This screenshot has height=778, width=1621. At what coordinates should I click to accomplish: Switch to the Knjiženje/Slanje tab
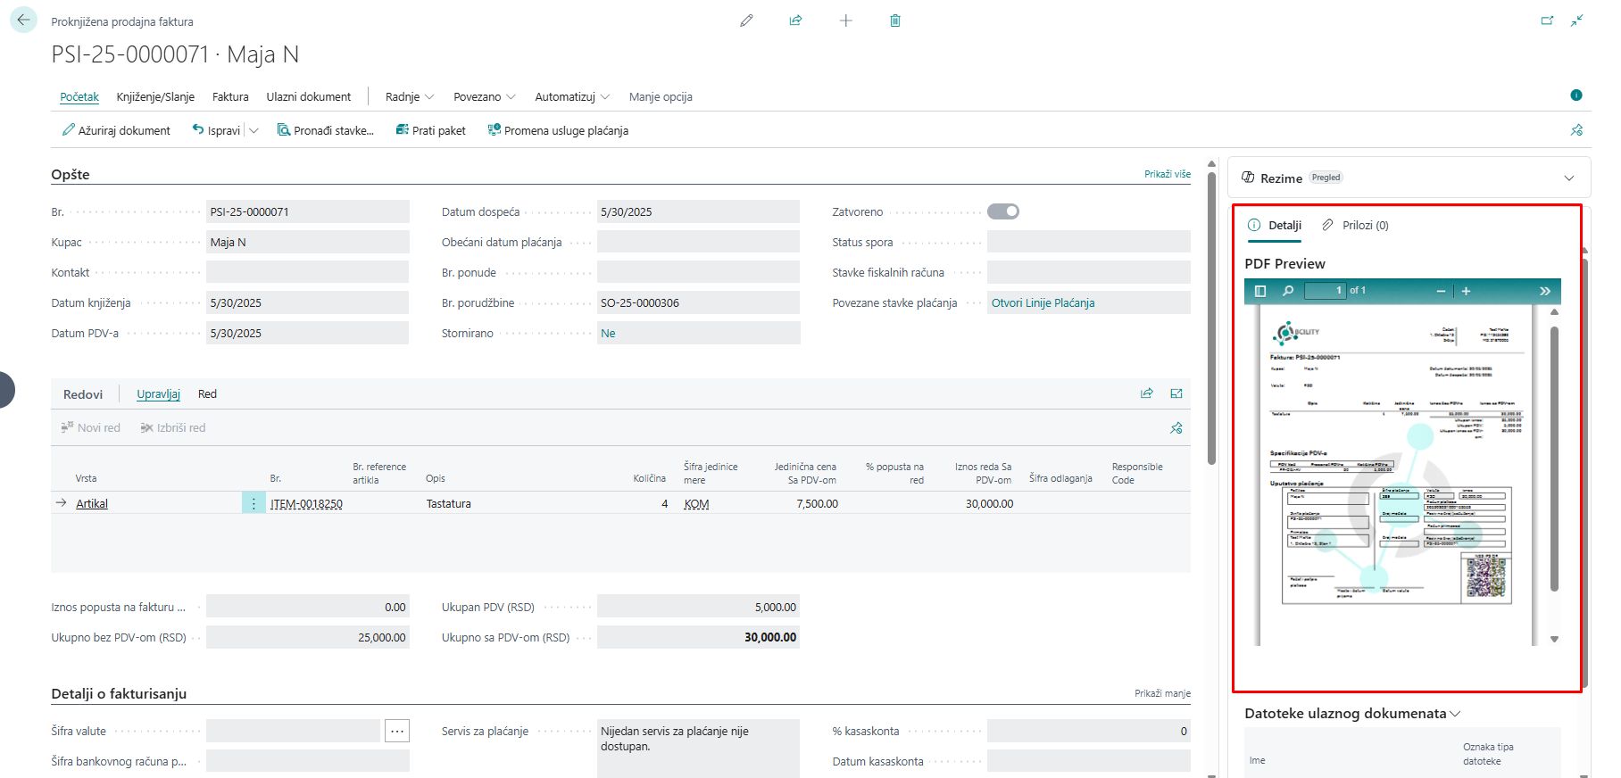click(x=155, y=96)
